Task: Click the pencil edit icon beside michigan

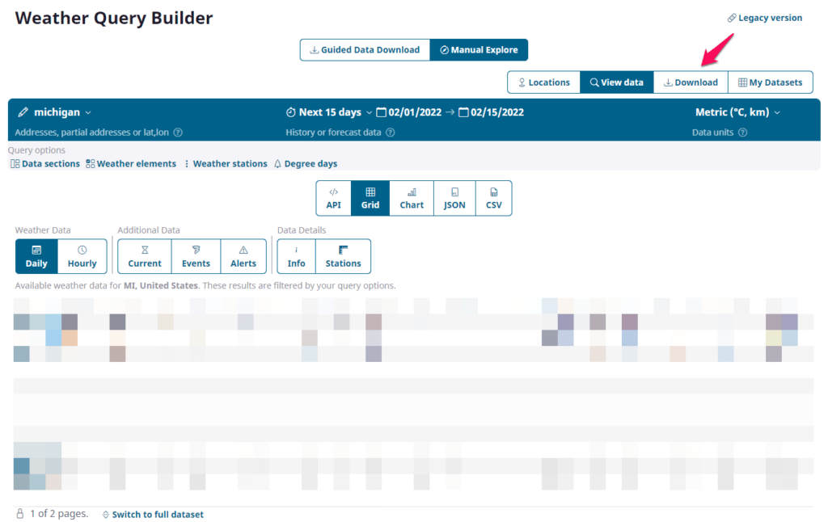Action: click(x=23, y=112)
